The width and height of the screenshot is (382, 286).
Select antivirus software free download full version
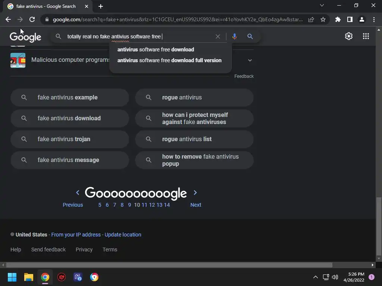coord(169,60)
